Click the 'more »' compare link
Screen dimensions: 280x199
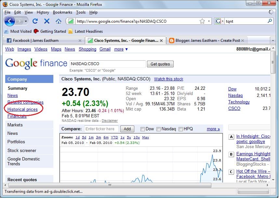[x=213, y=129]
